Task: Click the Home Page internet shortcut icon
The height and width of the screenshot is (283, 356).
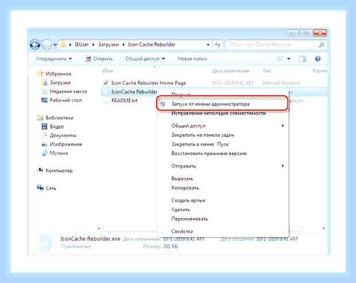Action: click(106, 83)
